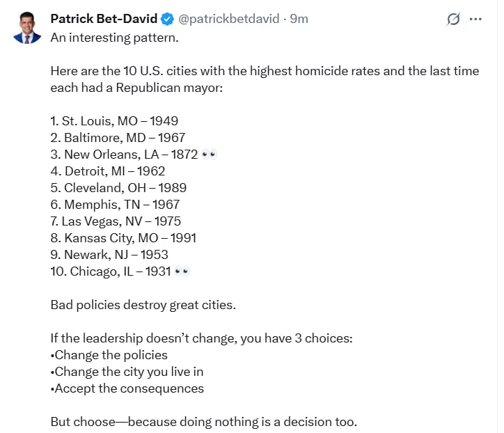
Task: Click the "Accept the consequences" bullet
Action: click(x=128, y=388)
